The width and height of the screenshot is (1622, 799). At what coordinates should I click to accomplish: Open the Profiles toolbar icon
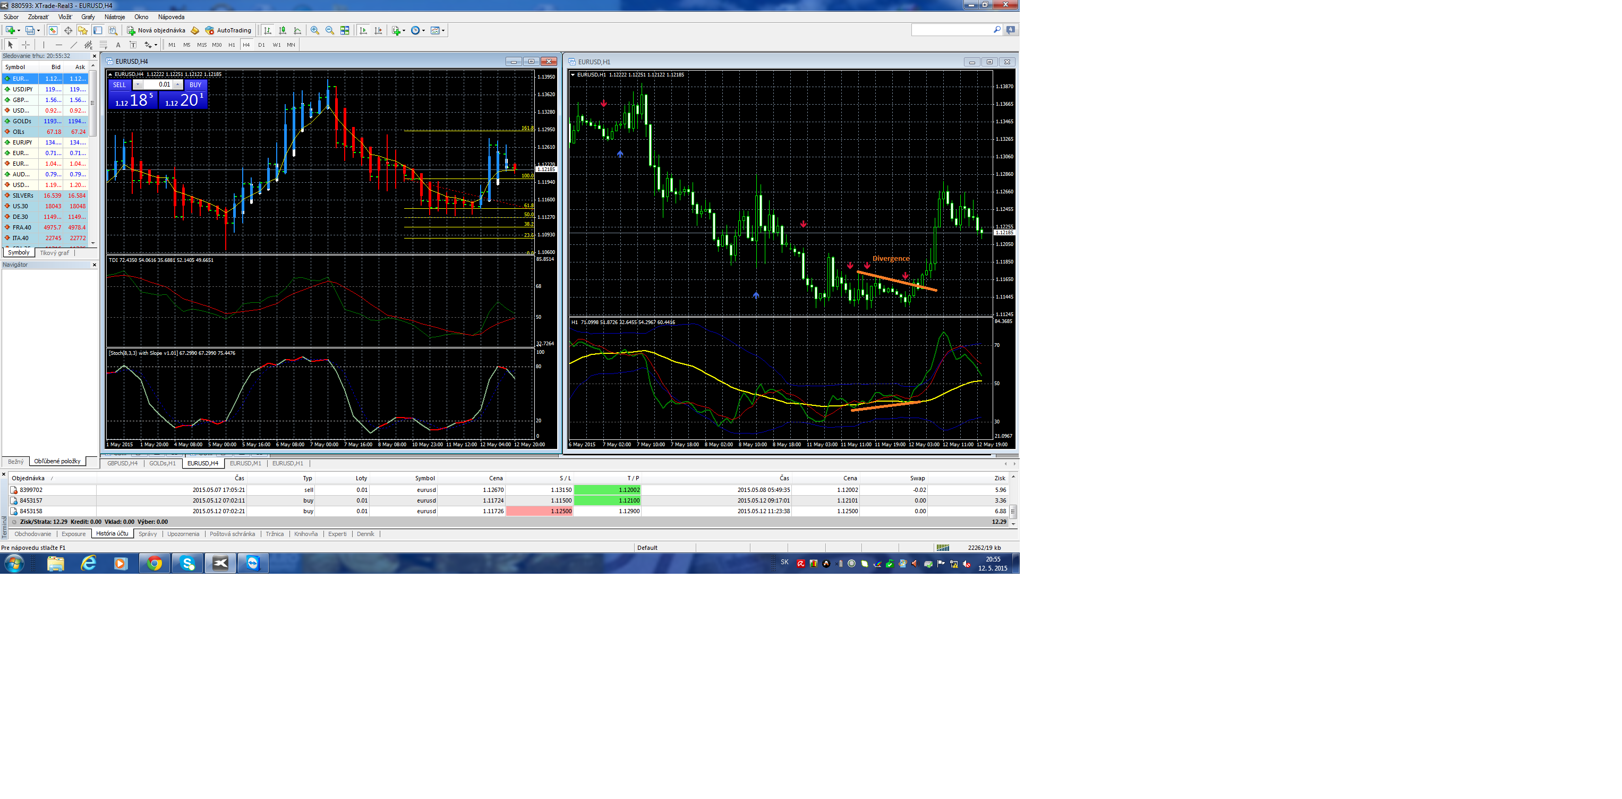(30, 30)
